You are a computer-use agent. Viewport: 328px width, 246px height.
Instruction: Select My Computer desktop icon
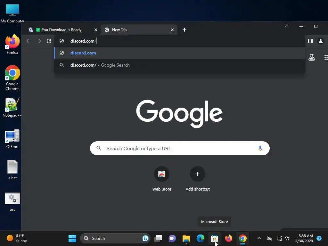[12, 13]
